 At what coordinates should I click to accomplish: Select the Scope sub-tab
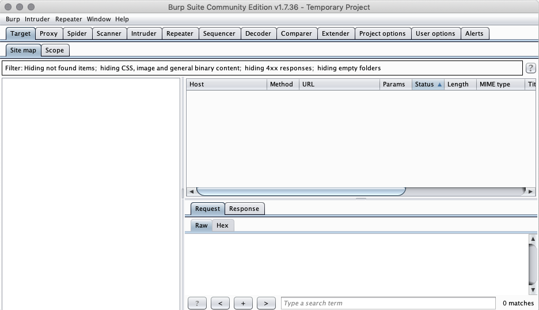pyautogui.click(x=55, y=50)
